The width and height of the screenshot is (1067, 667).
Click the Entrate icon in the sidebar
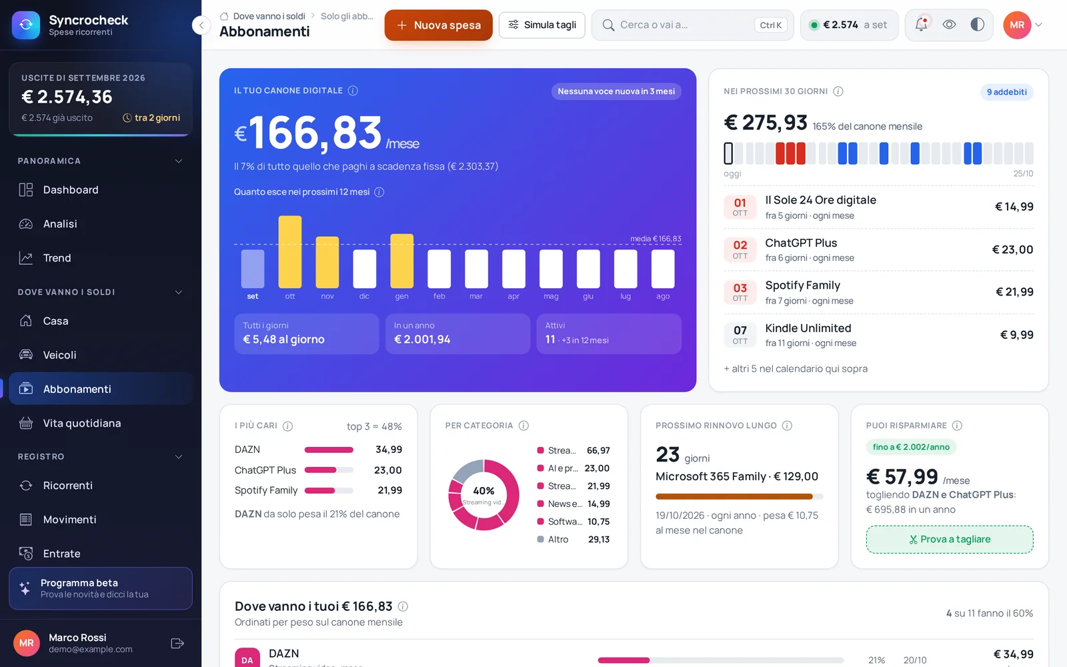click(26, 554)
